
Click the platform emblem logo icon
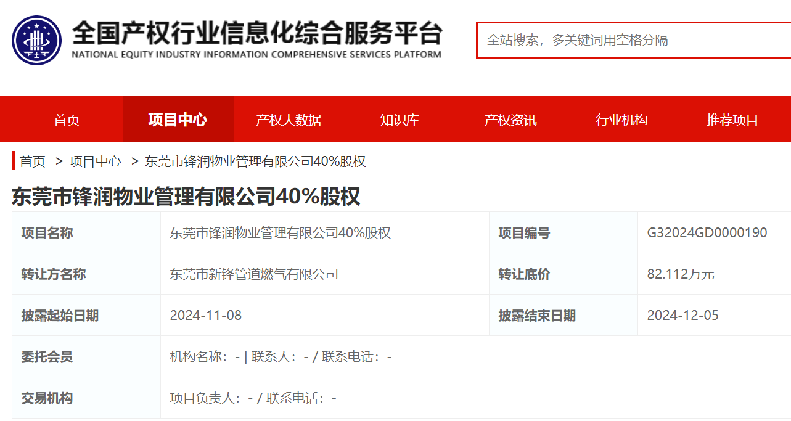coord(37,40)
